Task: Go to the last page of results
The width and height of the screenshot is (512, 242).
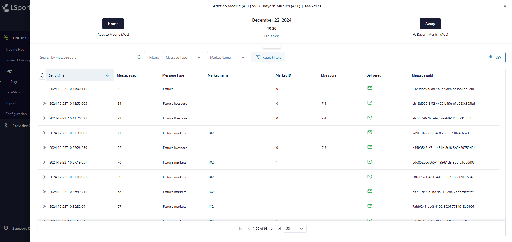Action: (280, 229)
